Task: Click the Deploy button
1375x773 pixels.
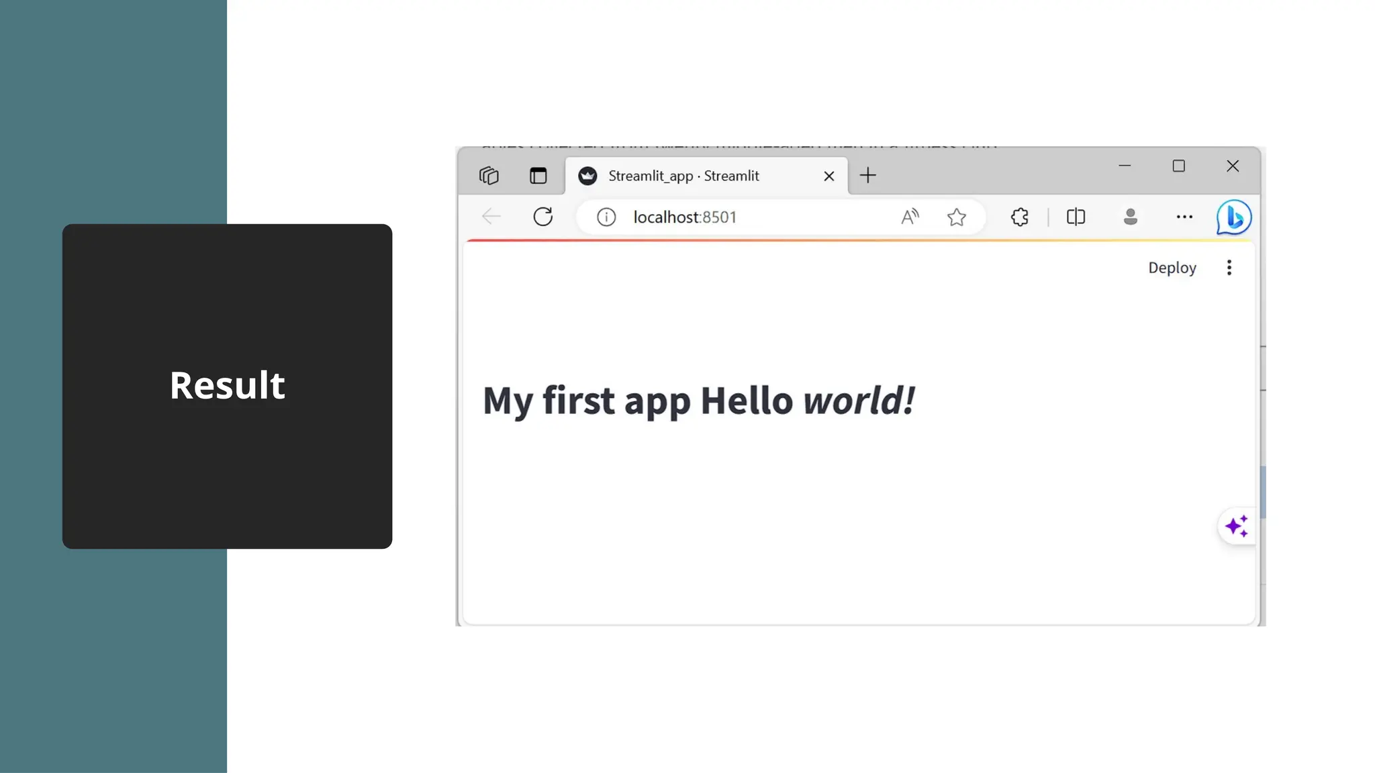Action: [1172, 268]
